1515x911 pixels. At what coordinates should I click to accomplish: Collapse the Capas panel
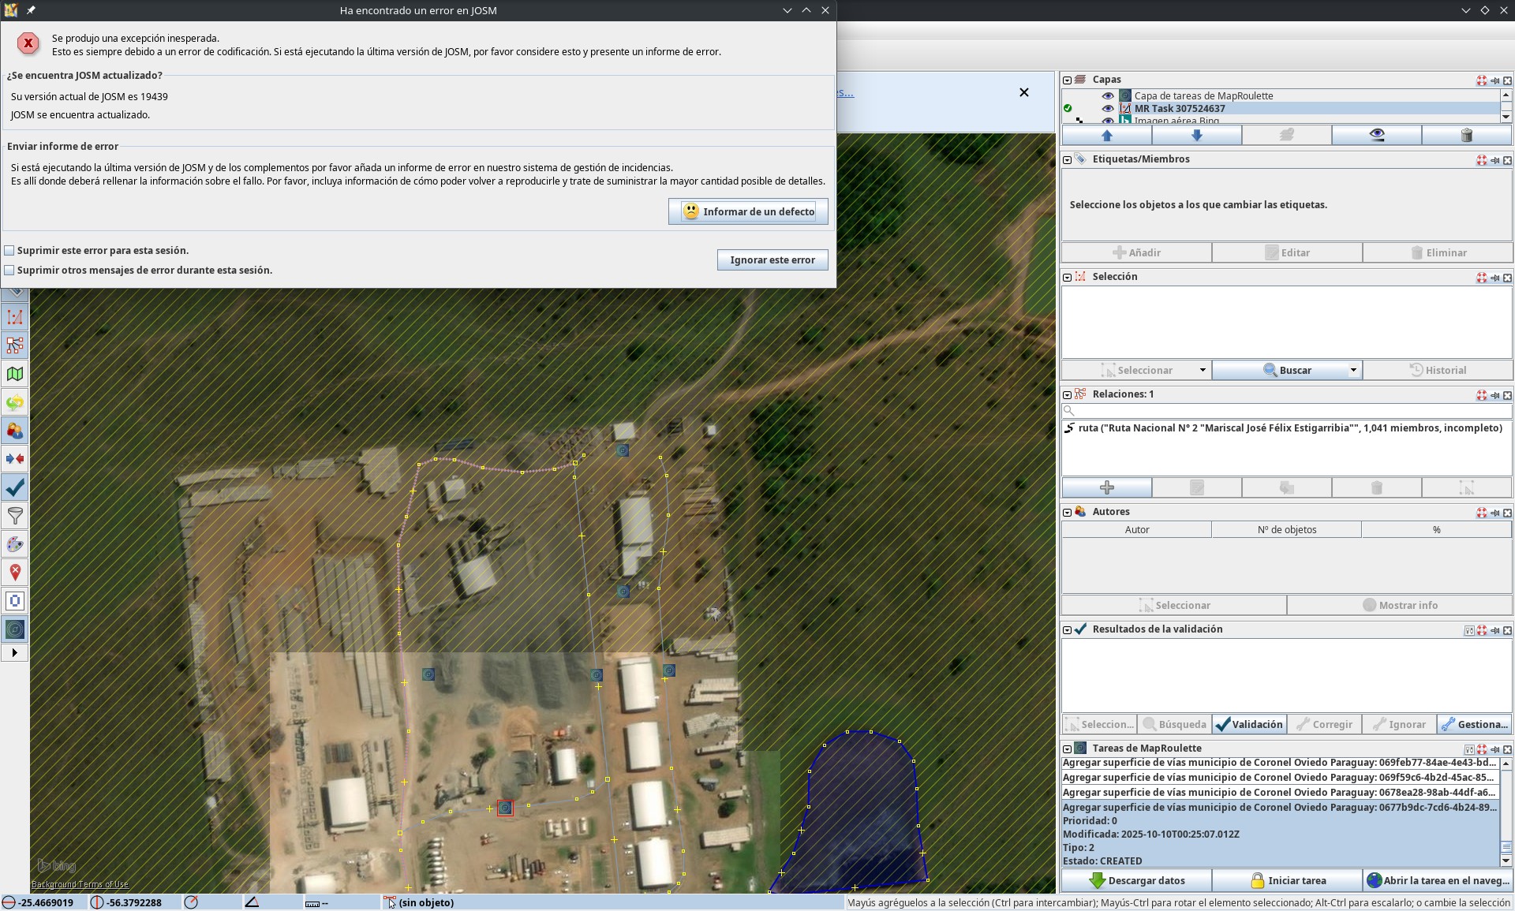[x=1067, y=80]
